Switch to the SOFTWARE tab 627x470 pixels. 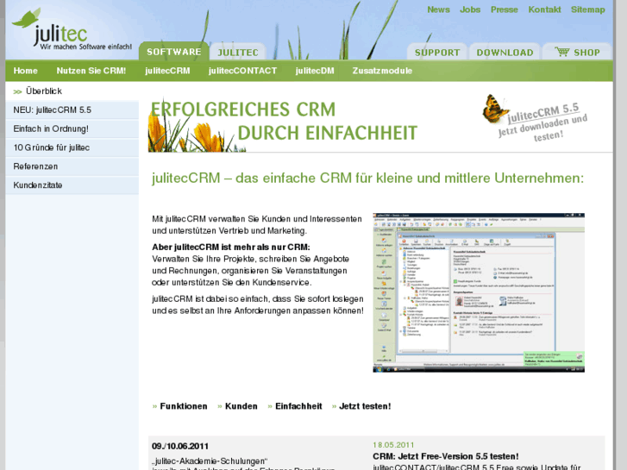174,51
